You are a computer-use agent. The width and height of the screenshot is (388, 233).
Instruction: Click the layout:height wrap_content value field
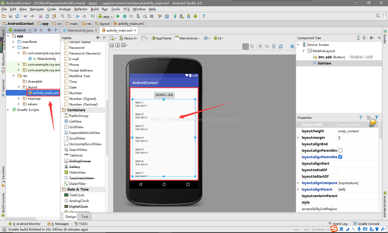point(358,131)
